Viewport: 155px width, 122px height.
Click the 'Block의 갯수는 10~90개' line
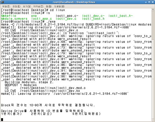click(x=48, y=105)
